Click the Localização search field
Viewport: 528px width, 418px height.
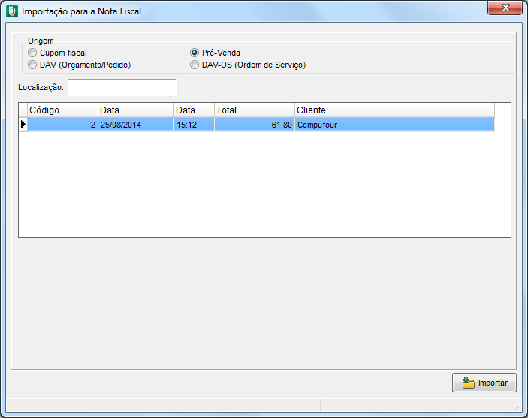pyautogui.click(x=122, y=88)
